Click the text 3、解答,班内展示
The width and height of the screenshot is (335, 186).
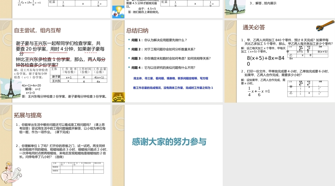[x=263, y=3]
